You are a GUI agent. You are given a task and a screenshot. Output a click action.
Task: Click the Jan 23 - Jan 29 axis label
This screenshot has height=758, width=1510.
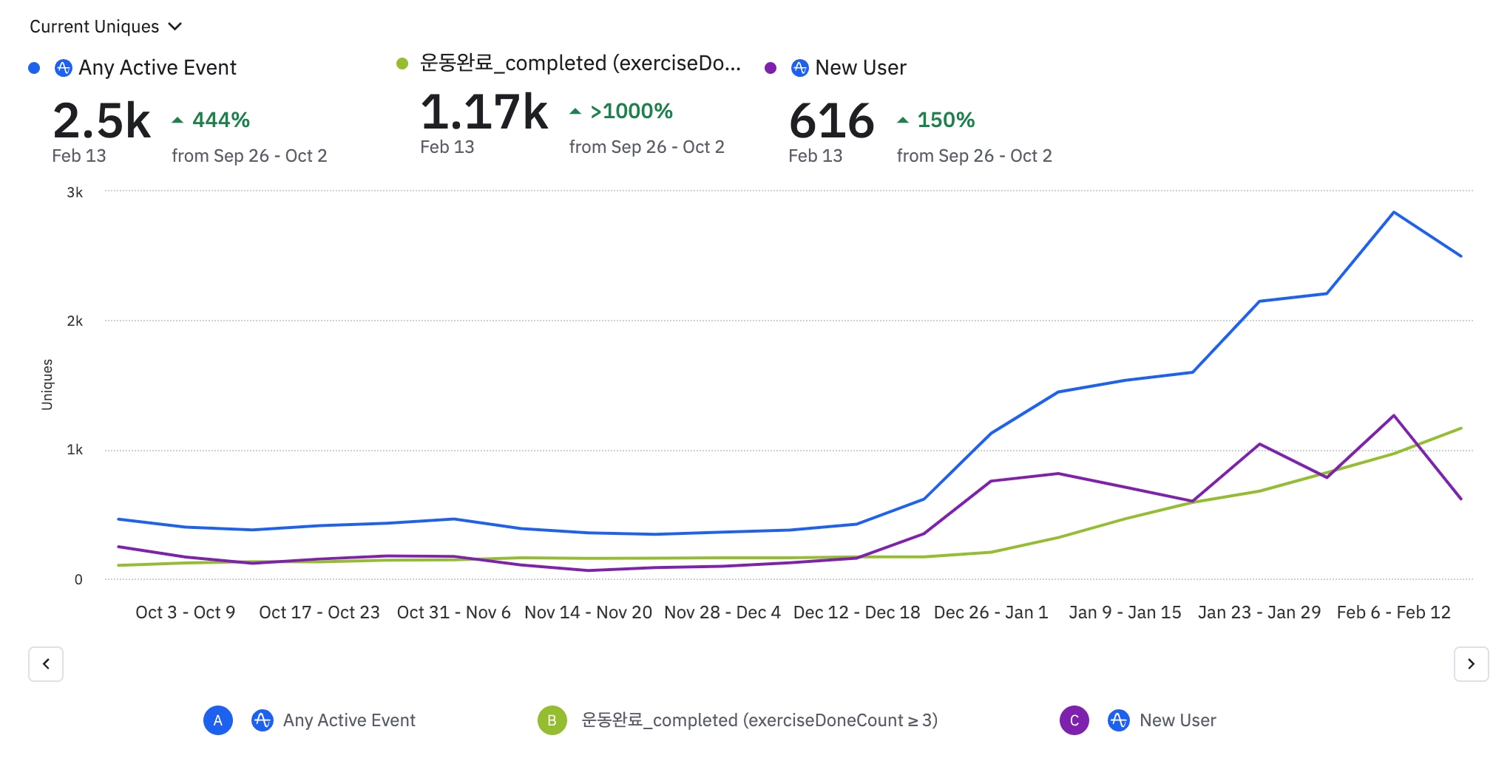pyautogui.click(x=1259, y=612)
